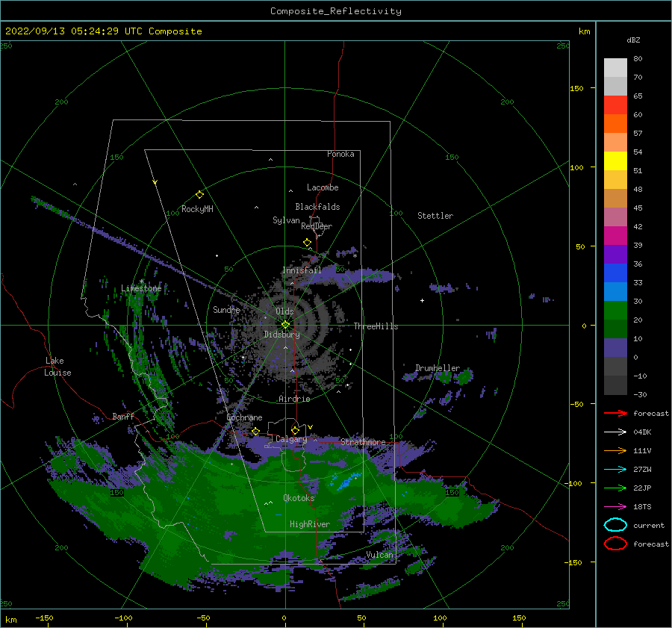Click the cyan 27ZW arrow legend icon
672x628 pixels.
615,470
